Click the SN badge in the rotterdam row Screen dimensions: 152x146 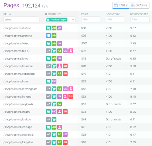(x=65, y=74)
